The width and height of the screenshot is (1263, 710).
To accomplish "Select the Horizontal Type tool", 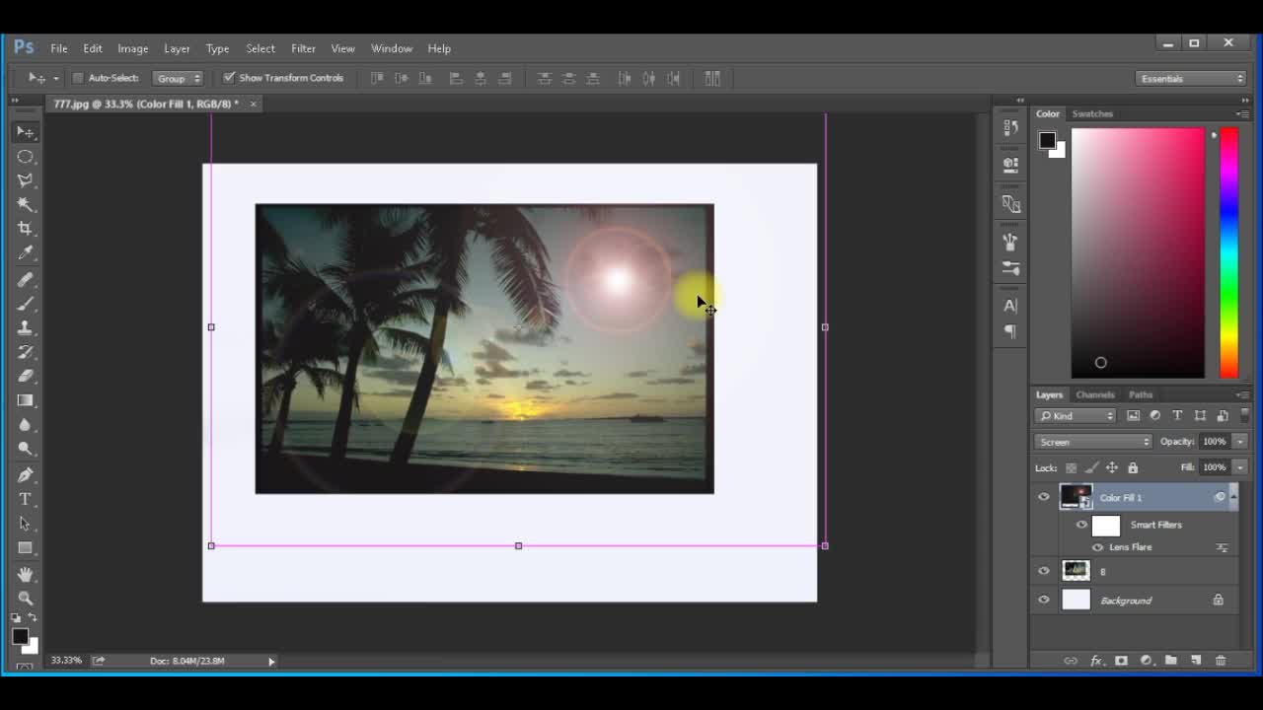I will 25,499.
